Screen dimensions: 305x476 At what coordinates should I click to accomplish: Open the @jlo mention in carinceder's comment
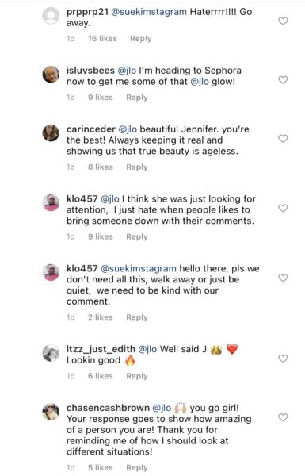[128, 129]
